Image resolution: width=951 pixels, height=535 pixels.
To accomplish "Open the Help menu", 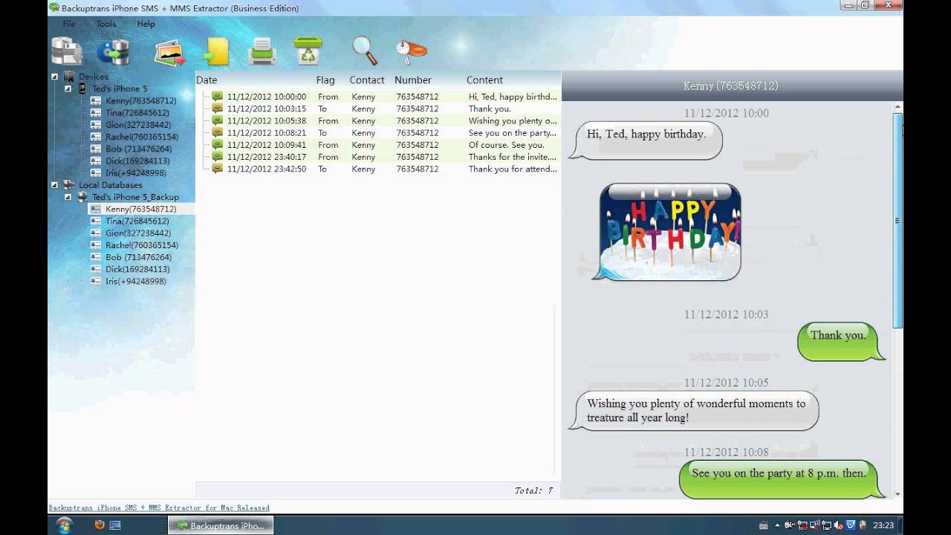I will [x=146, y=24].
